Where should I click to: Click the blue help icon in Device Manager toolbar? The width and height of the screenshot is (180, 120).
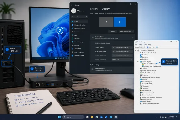(x=147, y=47)
